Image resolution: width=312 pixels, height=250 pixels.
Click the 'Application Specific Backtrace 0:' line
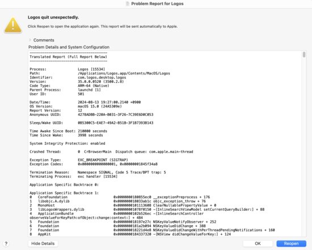click(x=64, y=185)
